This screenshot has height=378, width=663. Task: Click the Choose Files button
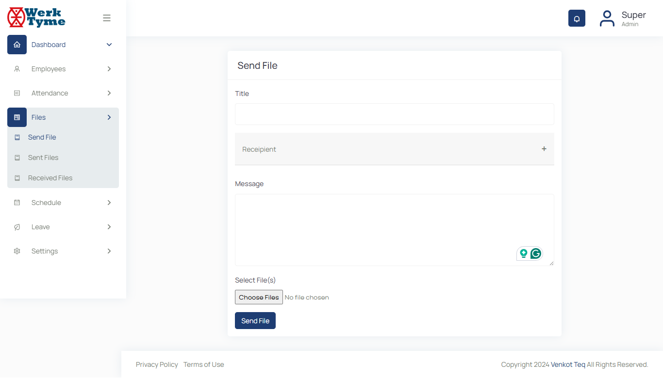pyautogui.click(x=259, y=297)
